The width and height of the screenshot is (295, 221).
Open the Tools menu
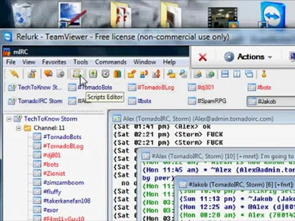pos(81,62)
